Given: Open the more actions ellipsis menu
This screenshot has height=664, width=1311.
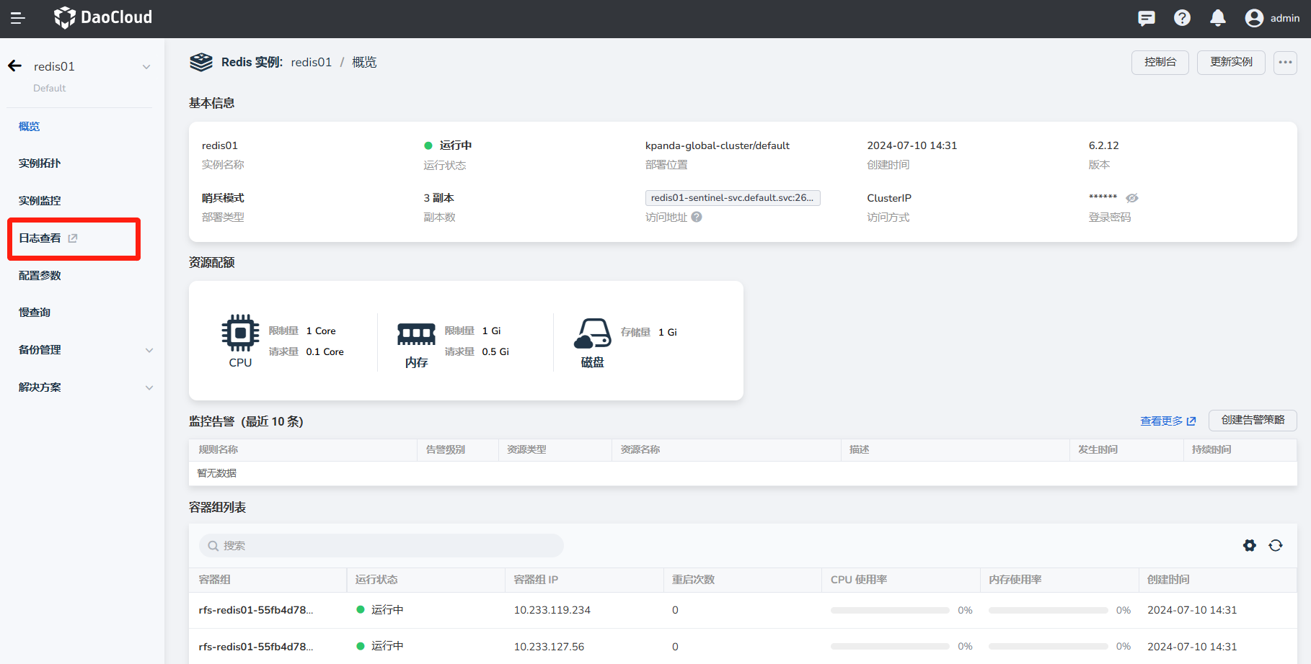Looking at the screenshot, I should tap(1285, 63).
